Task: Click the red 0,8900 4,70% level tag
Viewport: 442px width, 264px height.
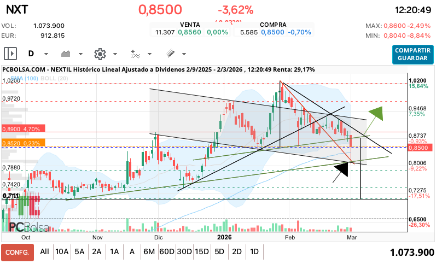Action: coord(23,129)
